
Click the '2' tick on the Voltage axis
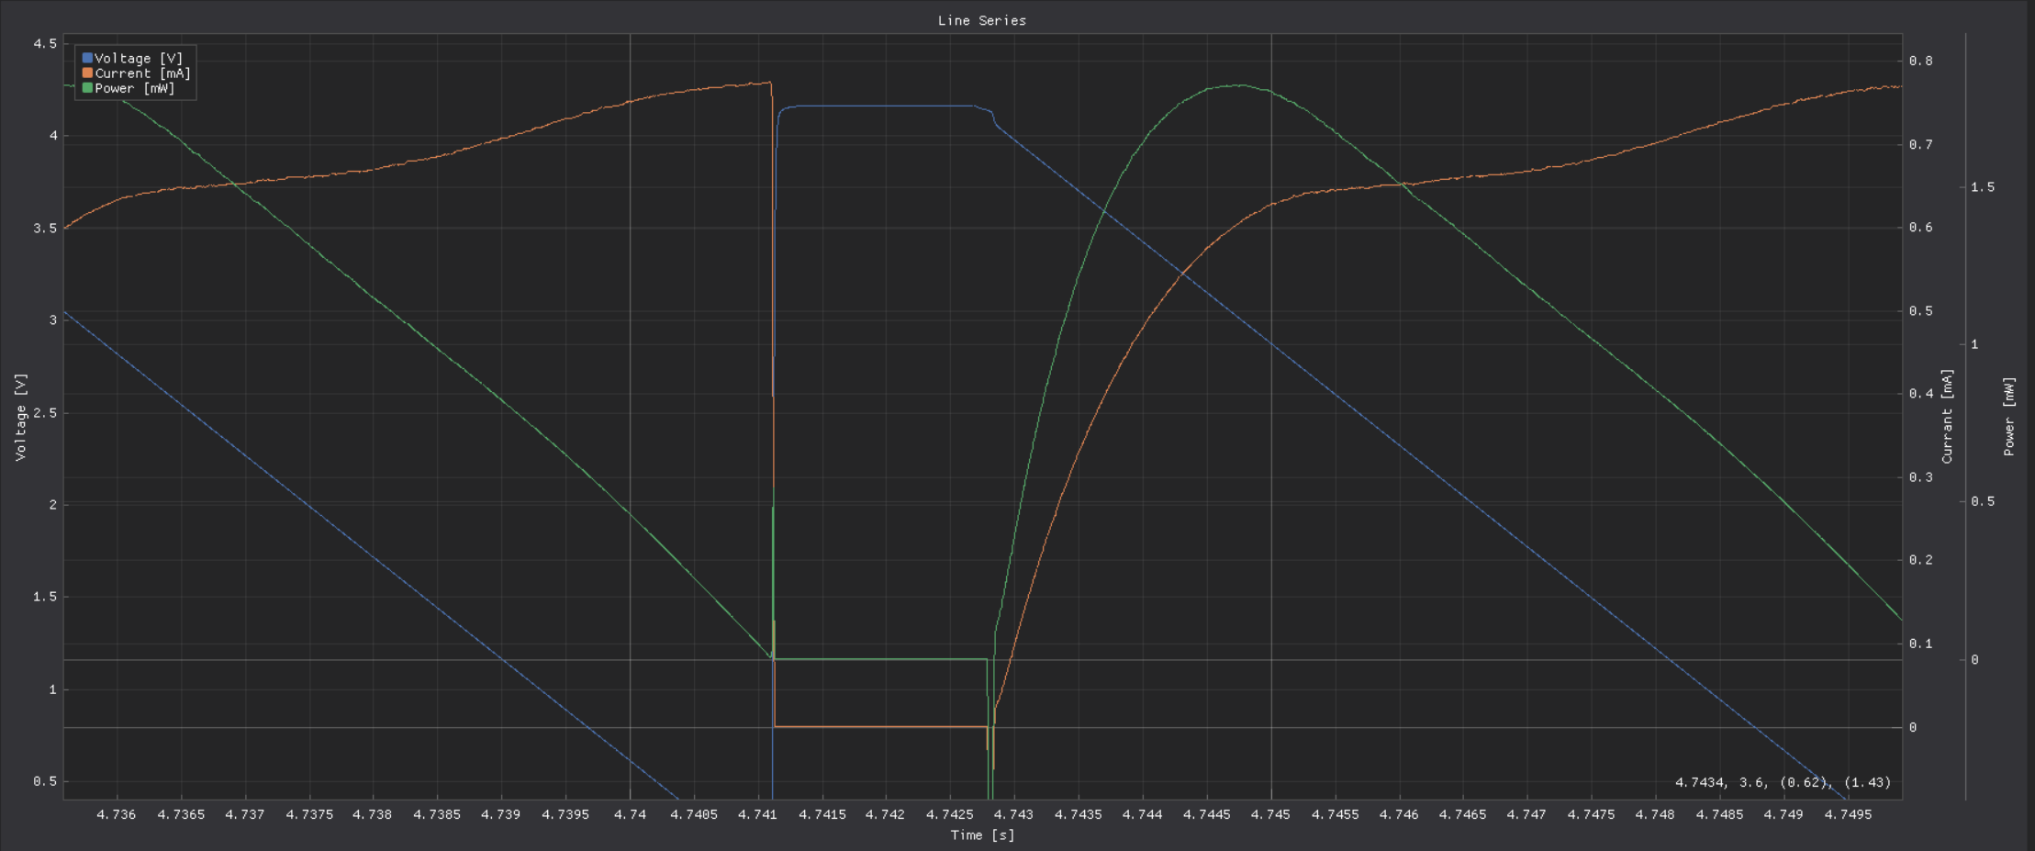53,505
